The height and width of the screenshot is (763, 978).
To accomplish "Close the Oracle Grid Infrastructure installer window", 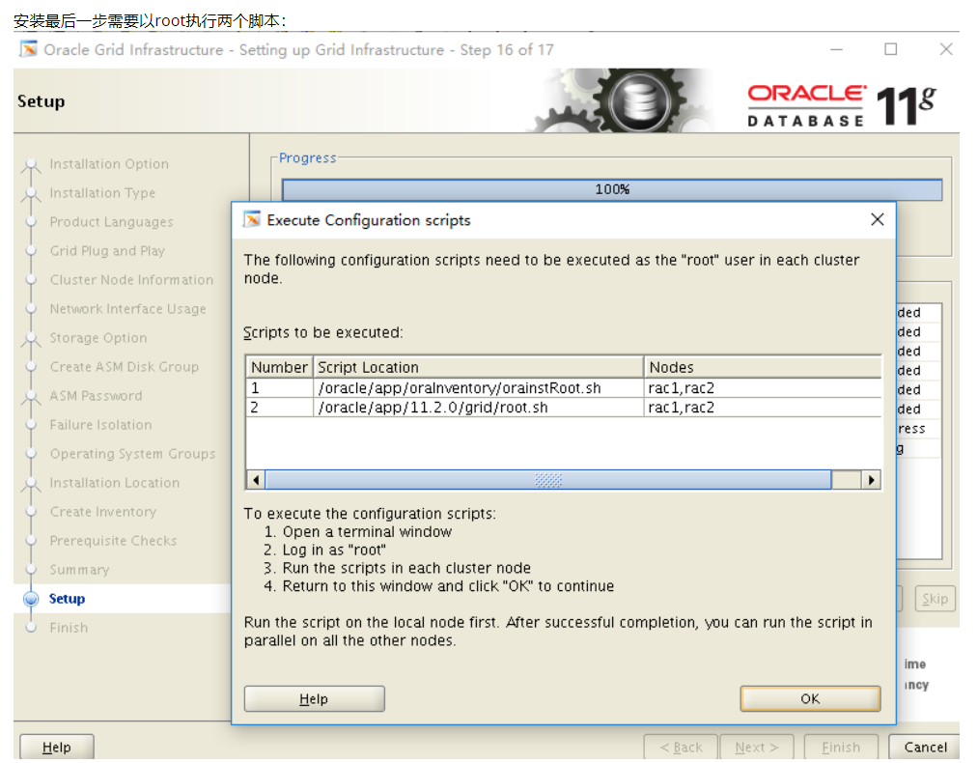I will (x=945, y=49).
